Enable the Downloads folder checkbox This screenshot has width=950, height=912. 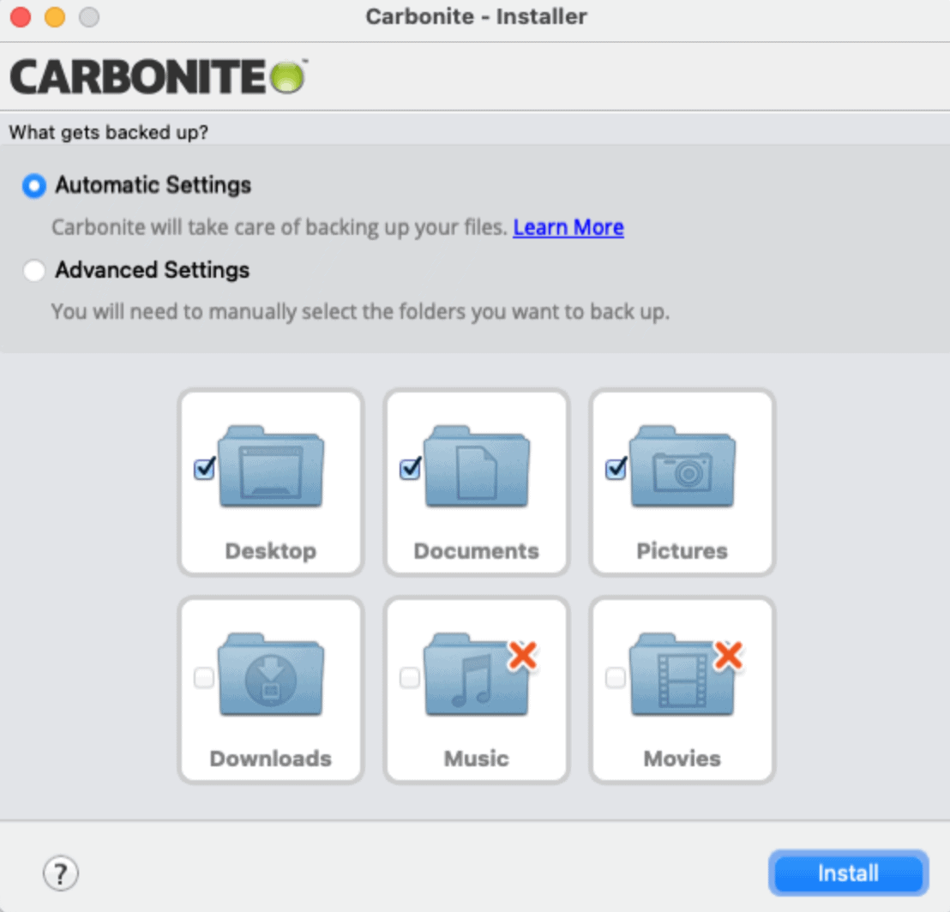(x=204, y=677)
